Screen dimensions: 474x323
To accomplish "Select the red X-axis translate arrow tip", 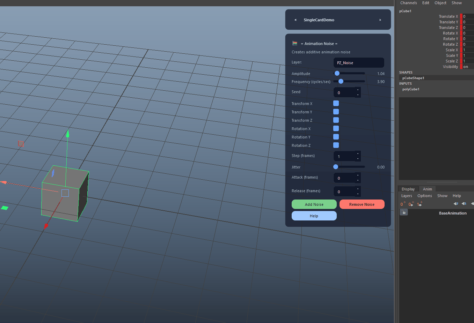I will click(x=46, y=226).
